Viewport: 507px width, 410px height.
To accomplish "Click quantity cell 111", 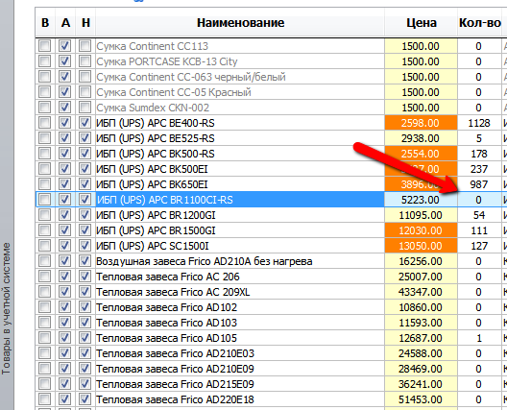I will pos(479,230).
